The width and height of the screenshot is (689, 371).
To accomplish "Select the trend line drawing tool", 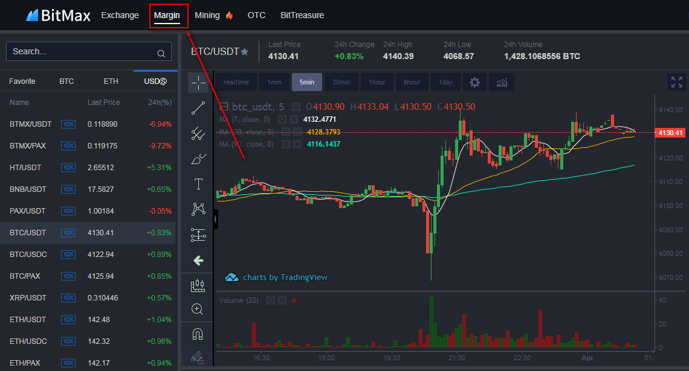I will tap(198, 109).
